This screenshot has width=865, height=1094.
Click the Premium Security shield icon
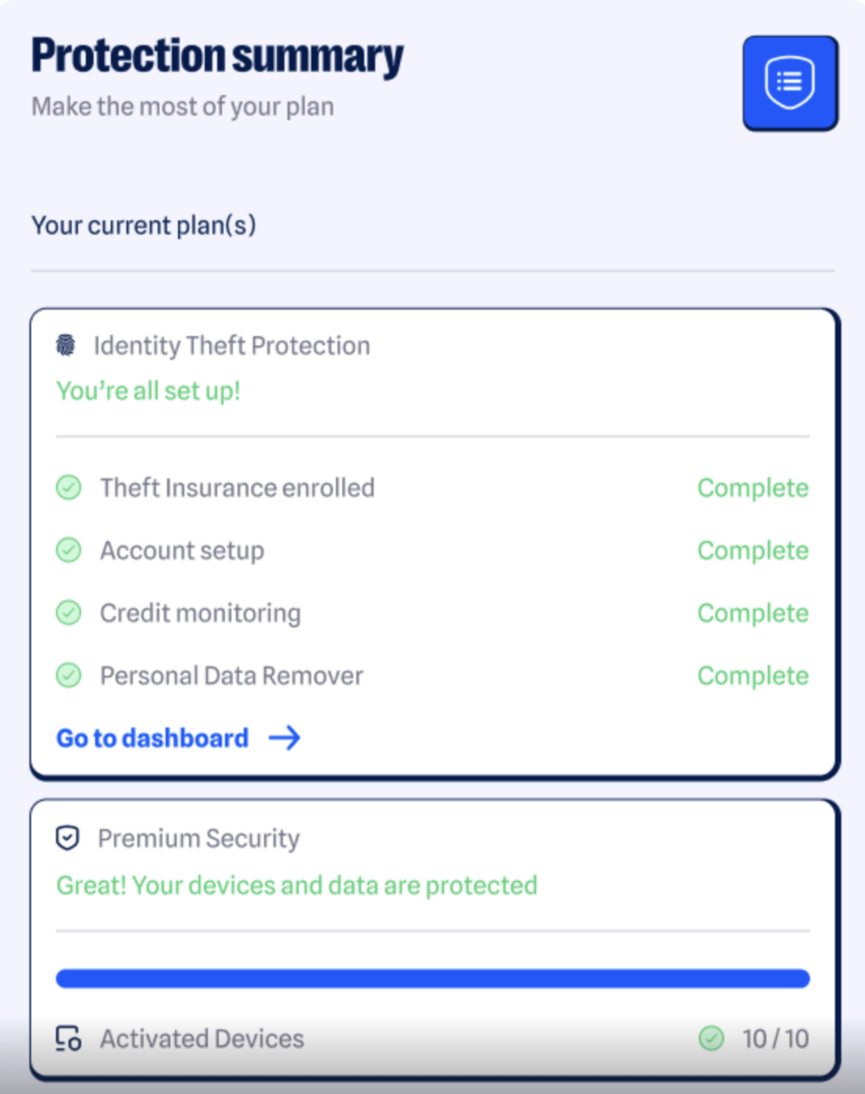[x=68, y=838]
